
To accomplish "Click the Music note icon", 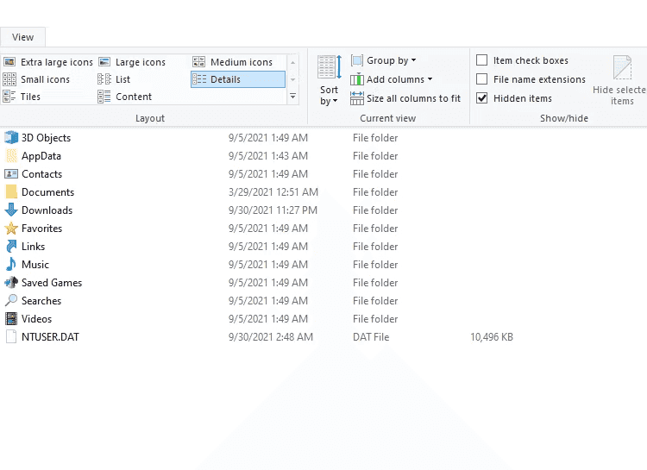I will 11,265.
